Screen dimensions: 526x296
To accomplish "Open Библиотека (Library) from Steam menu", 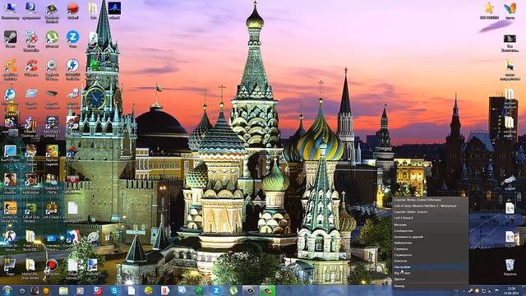I will [431, 243].
